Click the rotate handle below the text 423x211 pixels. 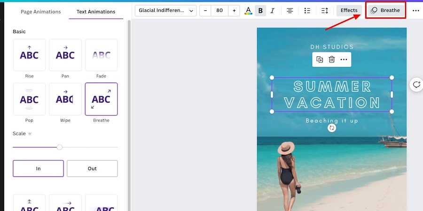click(x=332, y=128)
